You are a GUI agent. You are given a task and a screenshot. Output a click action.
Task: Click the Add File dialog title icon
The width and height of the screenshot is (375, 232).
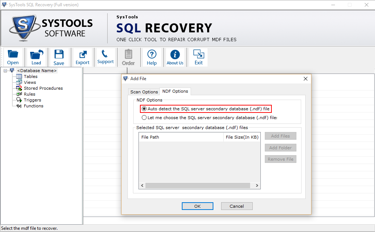(126, 79)
